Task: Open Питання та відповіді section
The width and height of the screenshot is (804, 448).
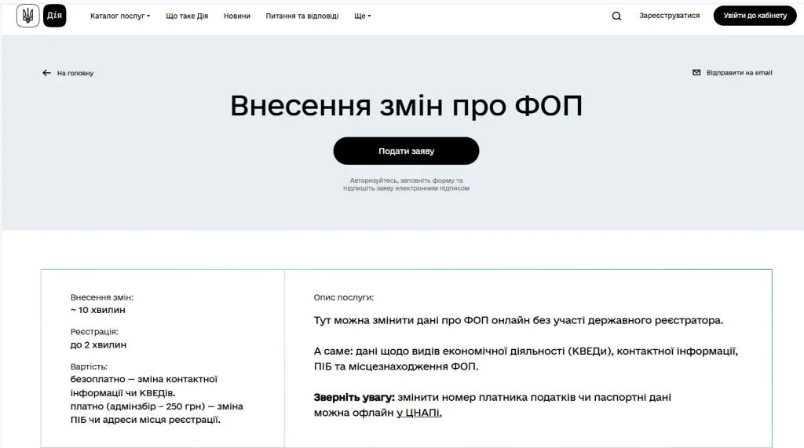Action: point(302,16)
